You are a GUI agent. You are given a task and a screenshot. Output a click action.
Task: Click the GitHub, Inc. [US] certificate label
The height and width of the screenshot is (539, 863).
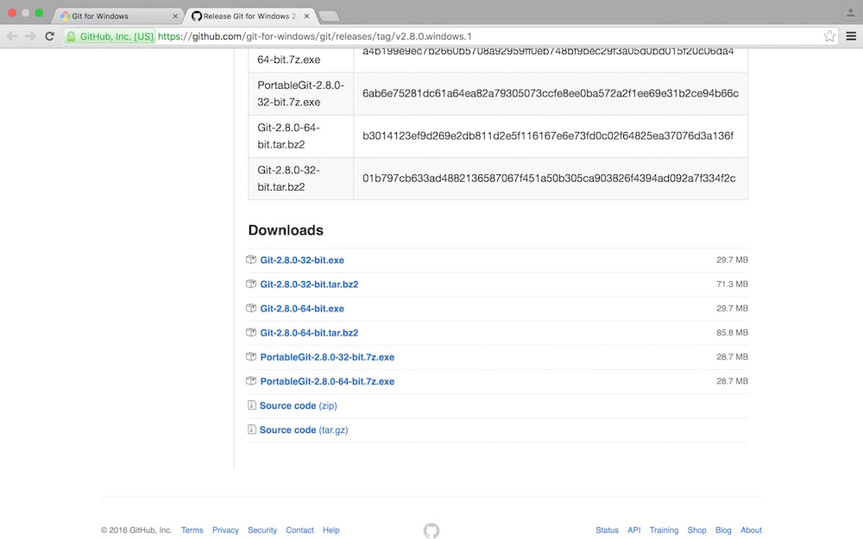pyautogui.click(x=117, y=36)
